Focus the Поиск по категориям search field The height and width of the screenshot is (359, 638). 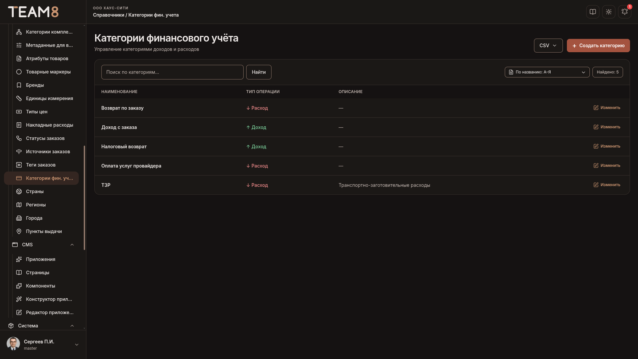click(x=172, y=72)
